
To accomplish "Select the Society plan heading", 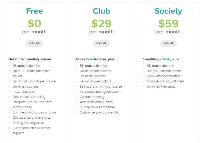I will tap(168, 11).
